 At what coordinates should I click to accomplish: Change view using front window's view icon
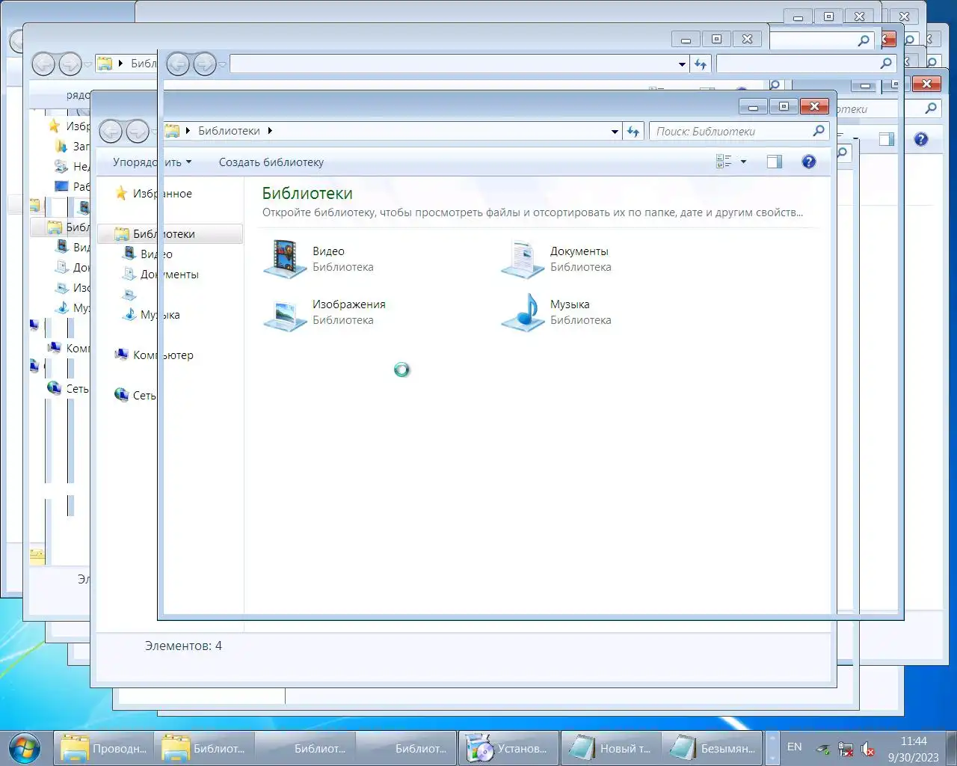pyautogui.click(x=724, y=162)
